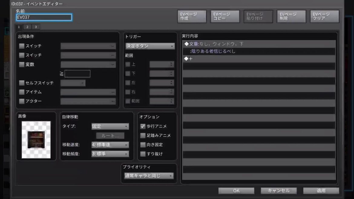354x199 pixels.
Task: Click the EVページ作成 button
Action: [x=192, y=16]
